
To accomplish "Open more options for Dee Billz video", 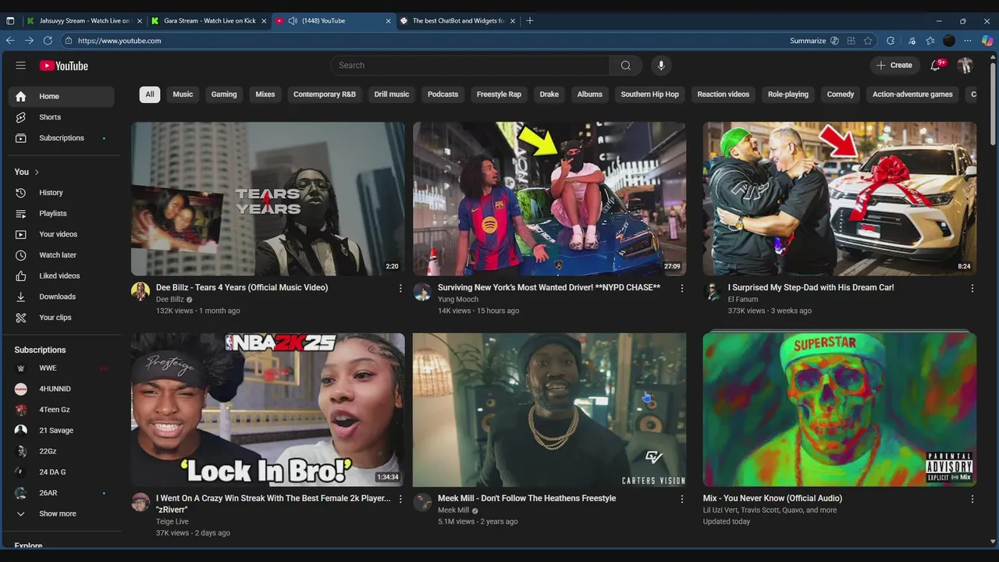I will pos(400,288).
